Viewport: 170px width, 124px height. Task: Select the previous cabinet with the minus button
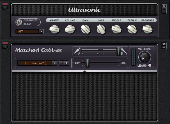[x=61, y=63]
